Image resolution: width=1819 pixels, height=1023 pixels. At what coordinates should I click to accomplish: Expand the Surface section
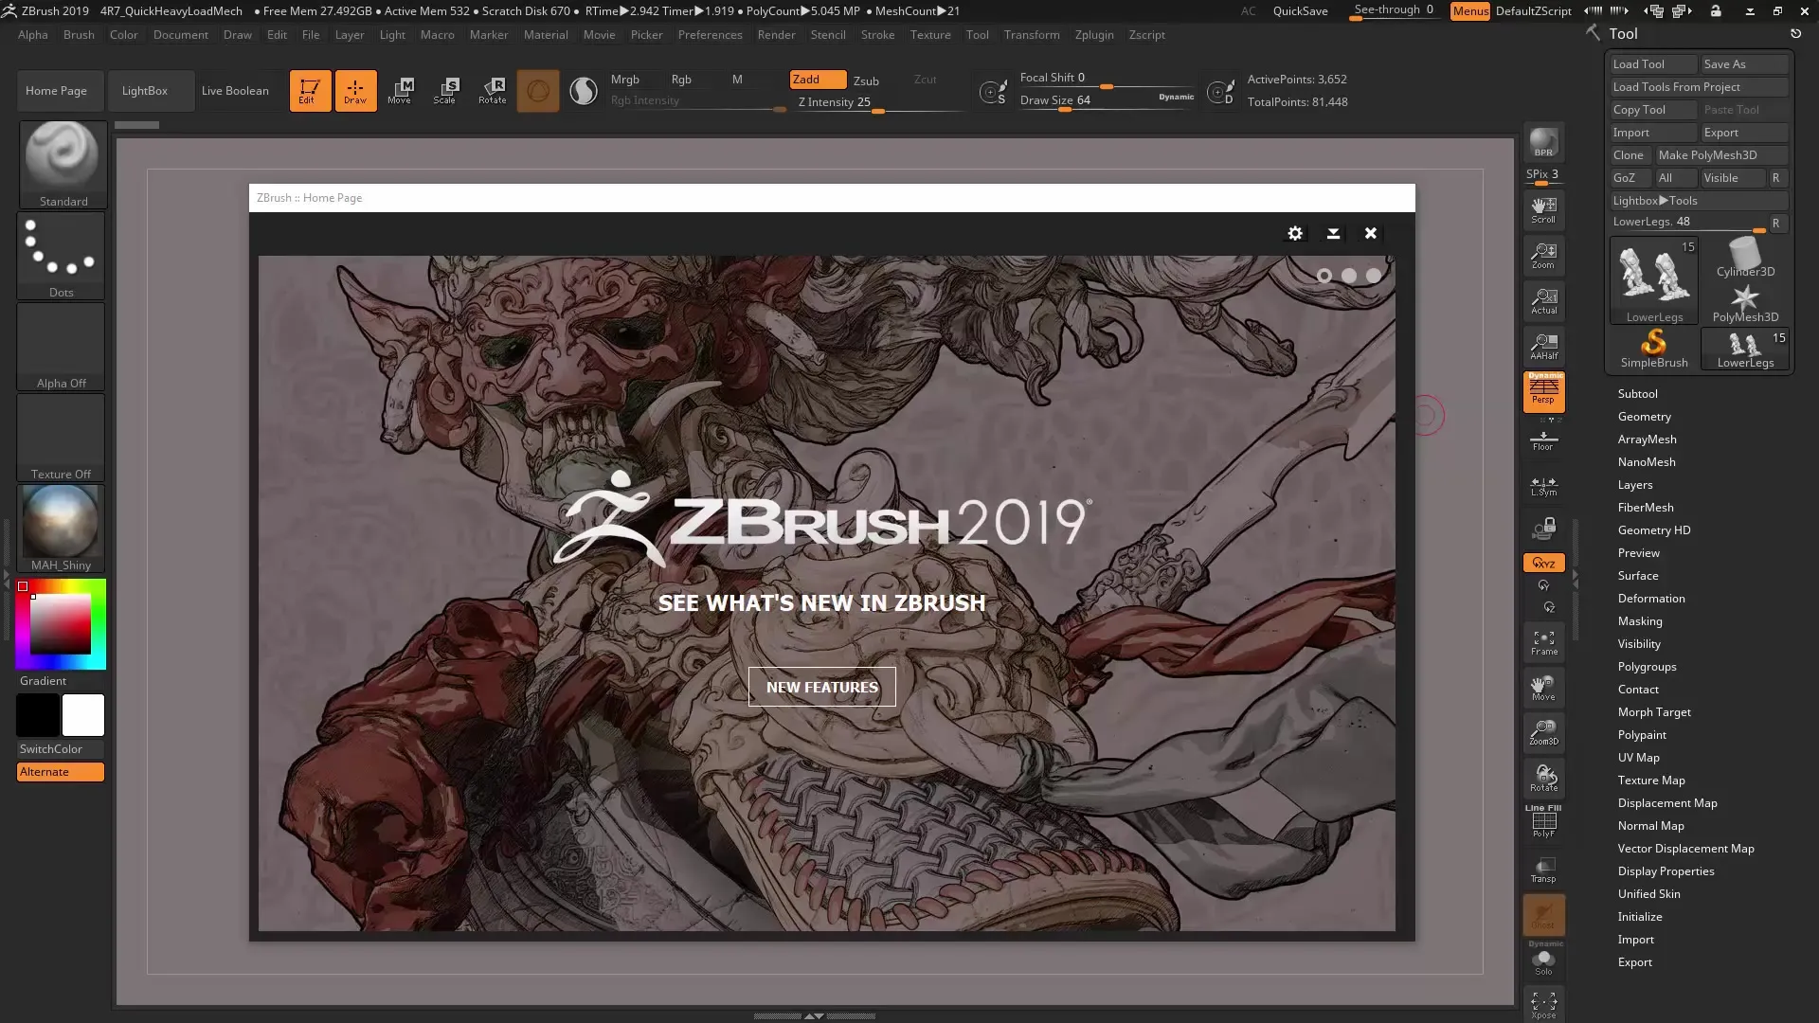(x=1638, y=576)
